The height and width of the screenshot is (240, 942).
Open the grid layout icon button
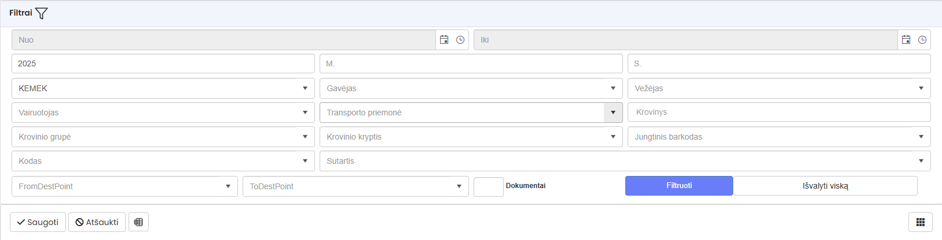[920, 222]
